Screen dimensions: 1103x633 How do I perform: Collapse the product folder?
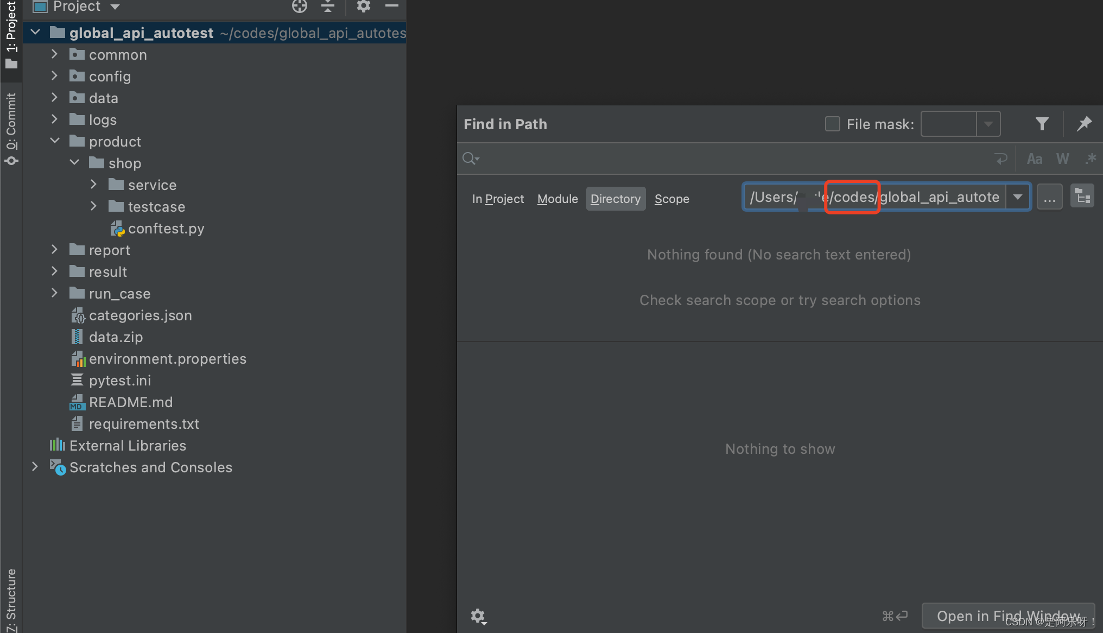tap(54, 141)
